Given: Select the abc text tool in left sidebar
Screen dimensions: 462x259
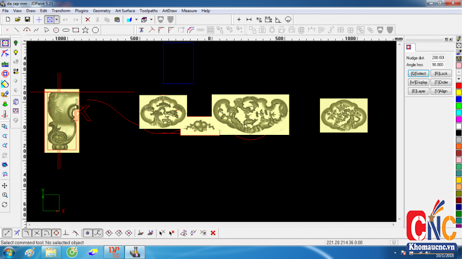Looking at the screenshot, I should coord(5,64).
